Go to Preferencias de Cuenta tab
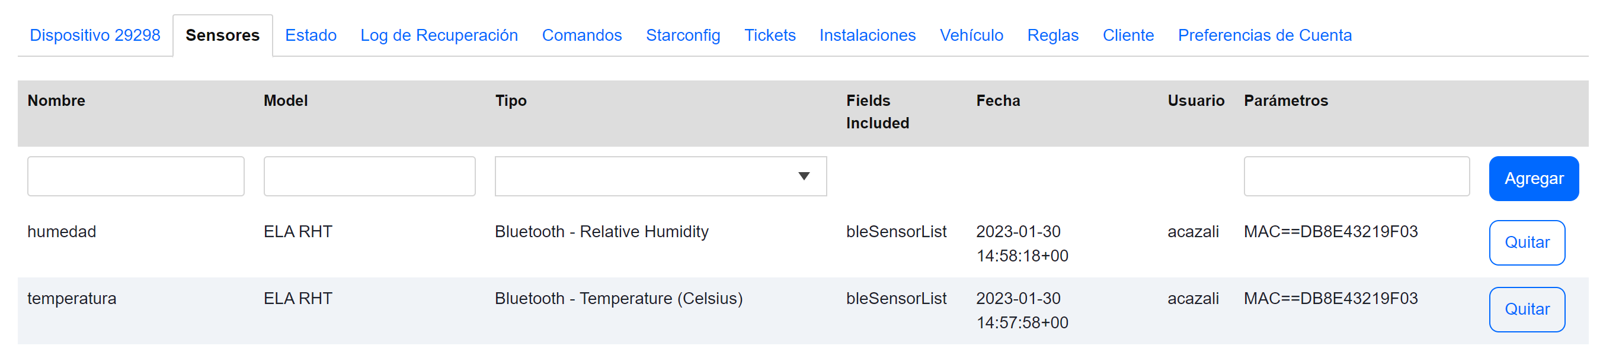The image size is (1603, 362). pyautogui.click(x=1264, y=35)
